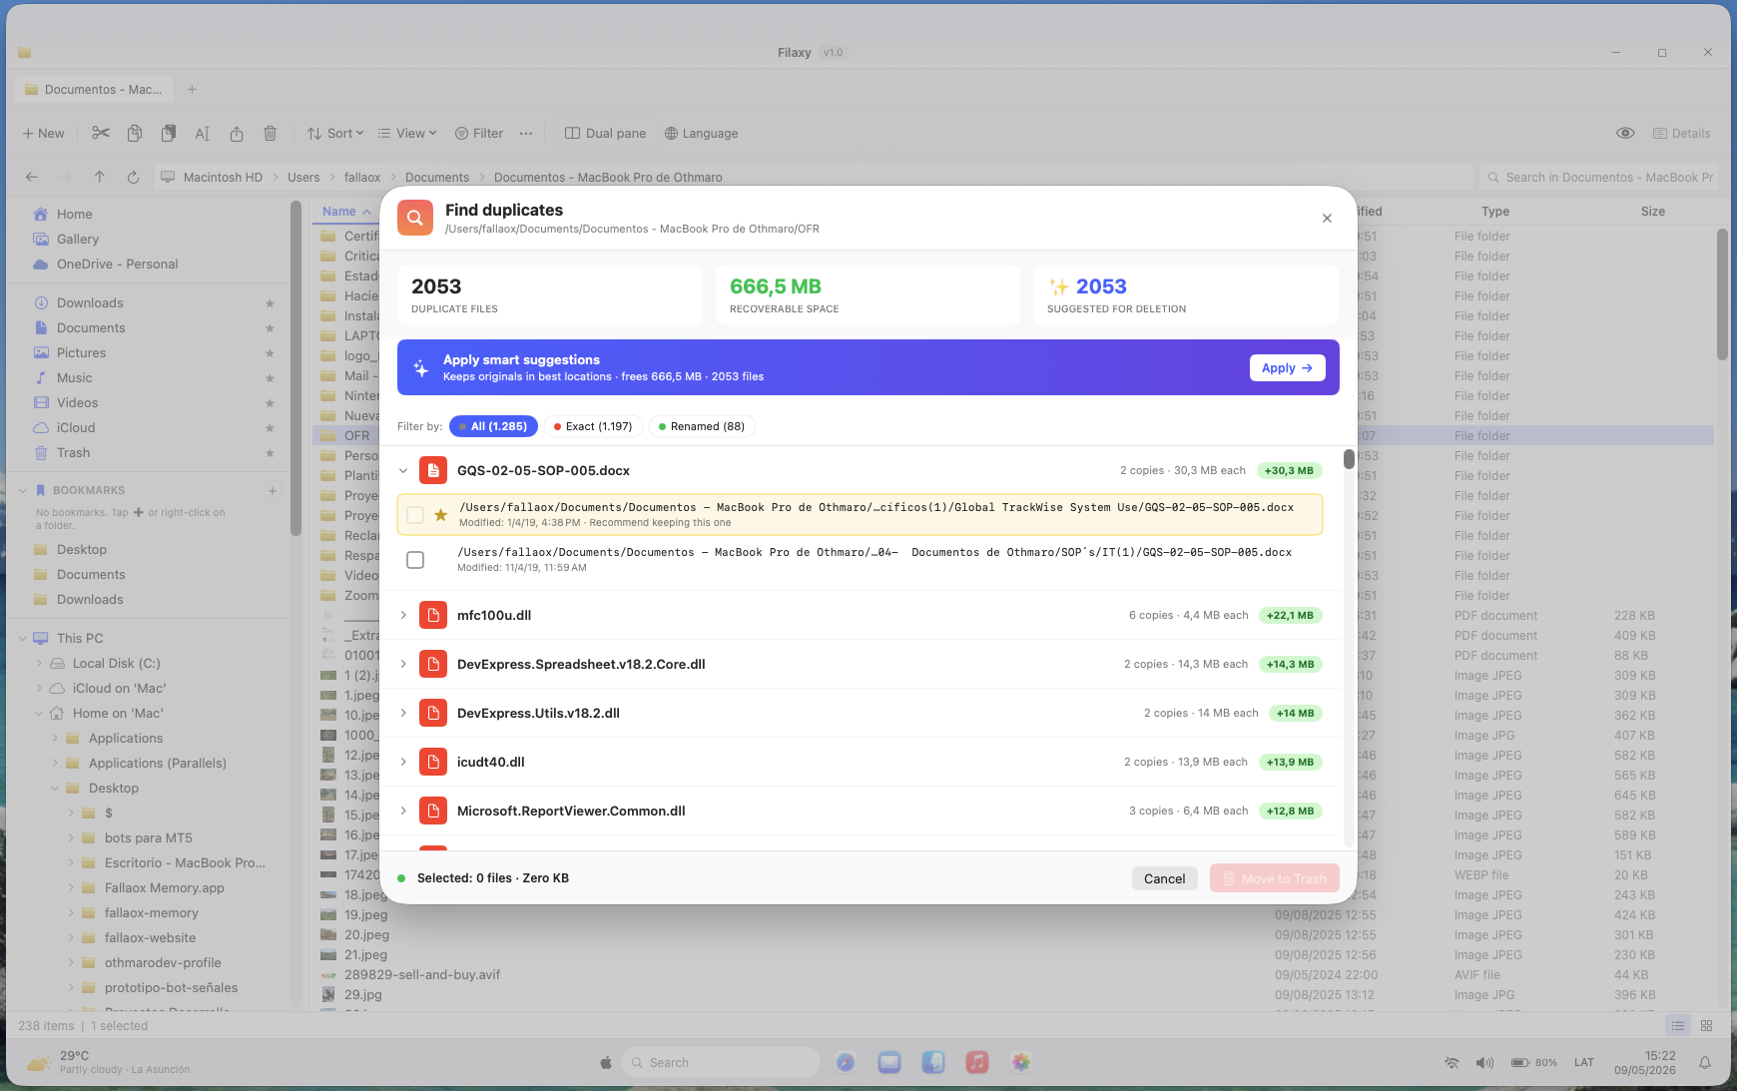Check the SOP's/IT(1) copy checkbox
The width and height of the screenshot is (1737, 1091).
tap(415, 560)
